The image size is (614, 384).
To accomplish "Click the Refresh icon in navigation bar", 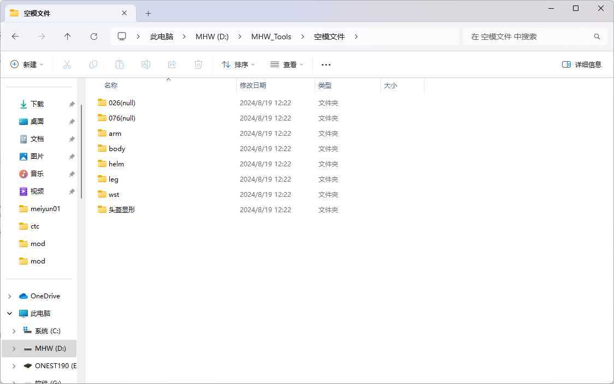I will pos(94,37).
